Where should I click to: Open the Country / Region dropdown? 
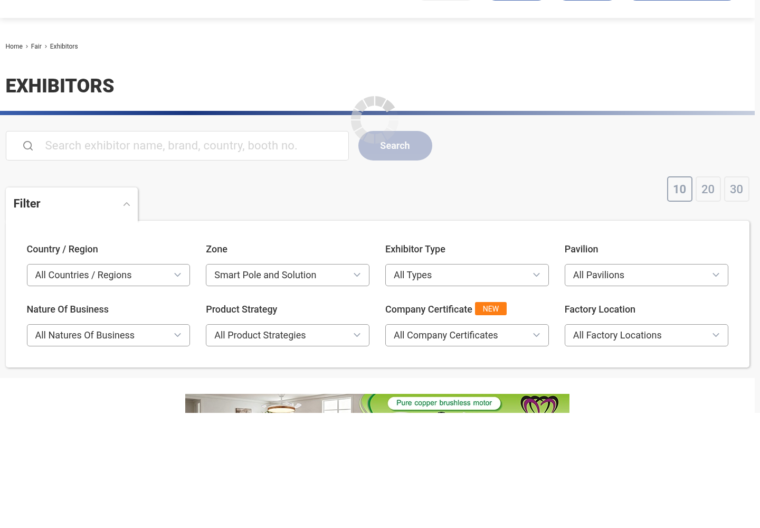(108, 275)
